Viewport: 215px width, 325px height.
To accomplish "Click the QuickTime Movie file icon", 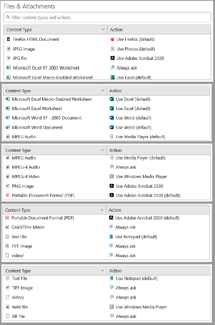I will coord(7,227).
